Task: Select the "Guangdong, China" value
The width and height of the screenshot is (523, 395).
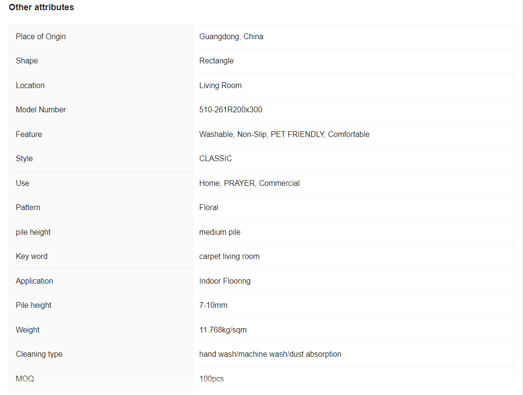Action: point(231,37)
